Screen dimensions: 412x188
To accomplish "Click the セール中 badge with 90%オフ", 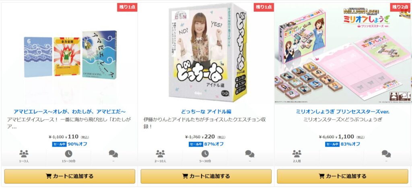I will coord(59,144).
